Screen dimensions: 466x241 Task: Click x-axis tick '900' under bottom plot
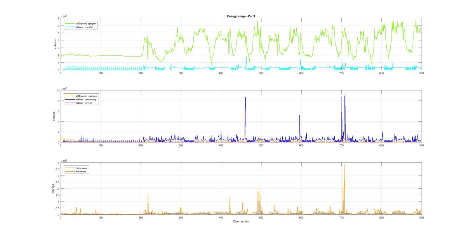click(421, 218)
